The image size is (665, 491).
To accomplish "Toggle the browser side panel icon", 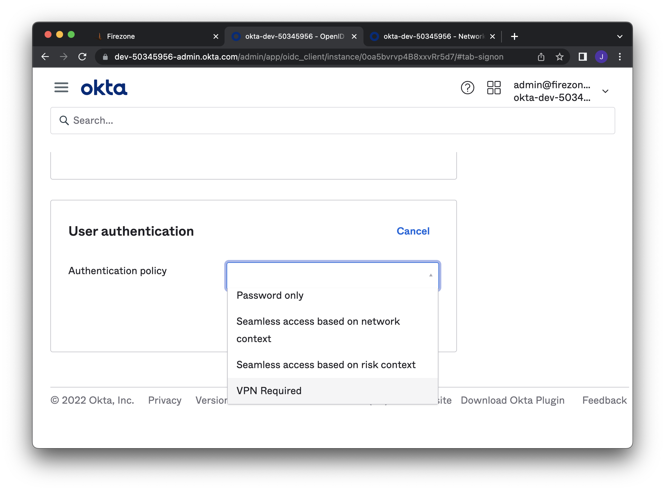I will (x=582, y=57).
